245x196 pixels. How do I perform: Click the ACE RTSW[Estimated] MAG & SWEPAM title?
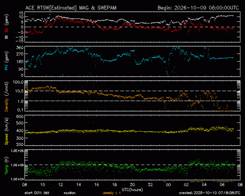tap(71, 8)
